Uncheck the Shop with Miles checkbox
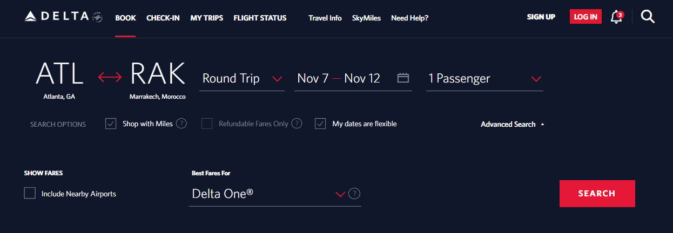 pos(111,124)
